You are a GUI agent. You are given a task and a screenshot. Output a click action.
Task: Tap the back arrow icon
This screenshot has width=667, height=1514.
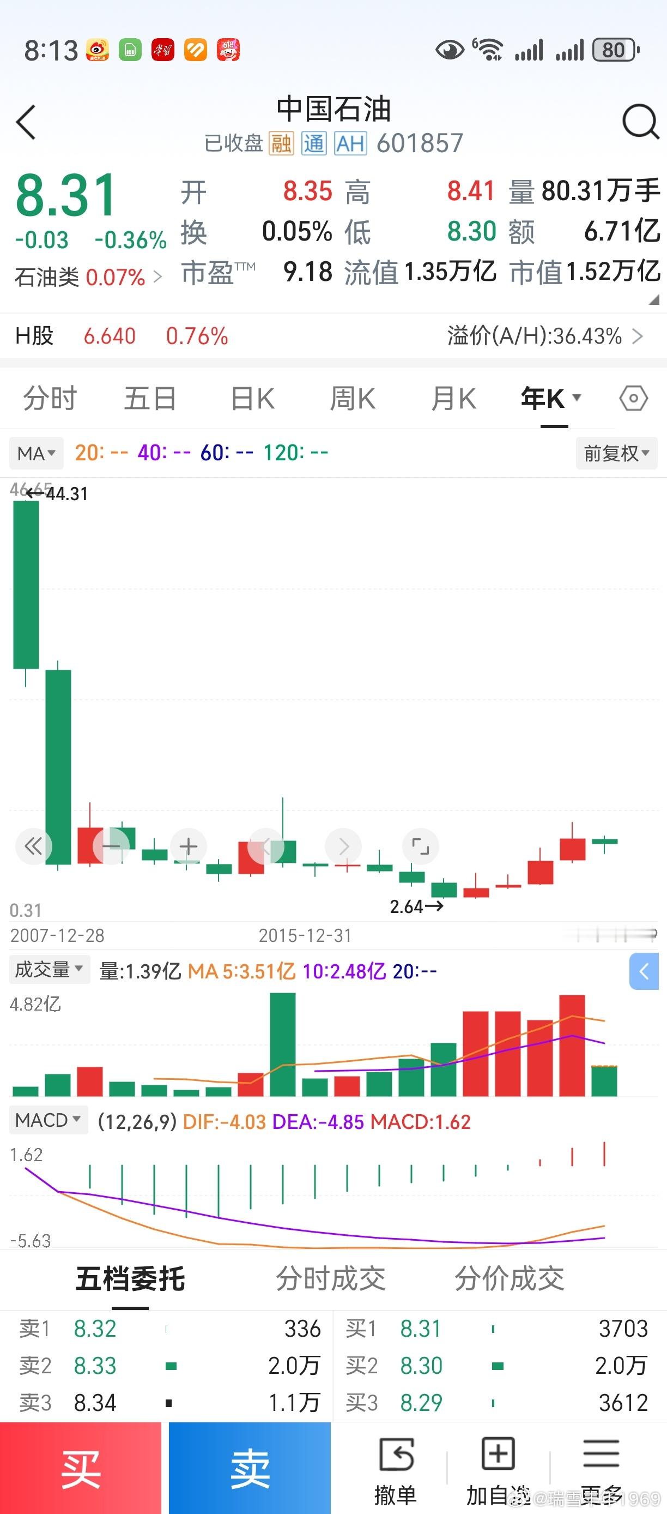click(26, 122)
